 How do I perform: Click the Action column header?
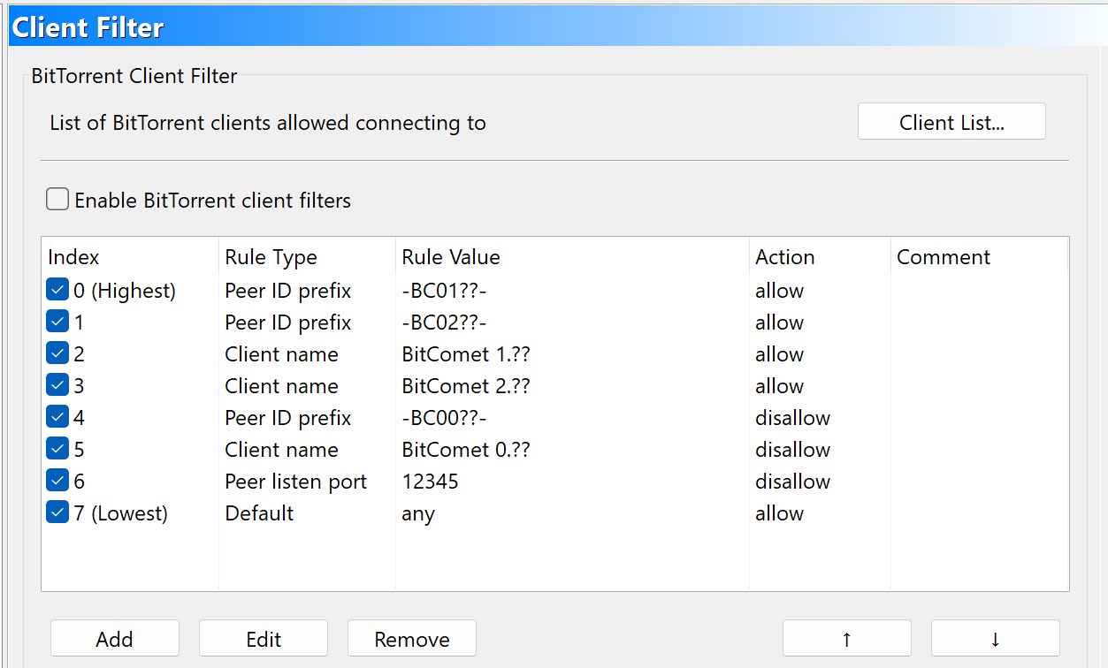[820, 257]
